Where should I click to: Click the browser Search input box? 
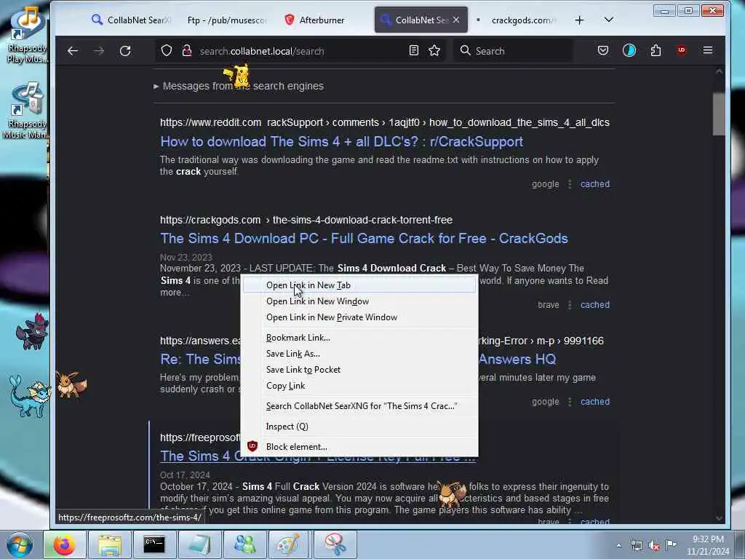coord(513,51)
